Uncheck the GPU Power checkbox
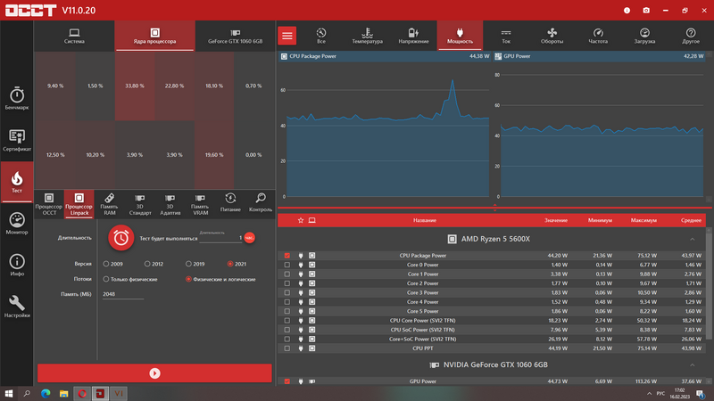This screenshot has height=401, width=714. [286, 381]
